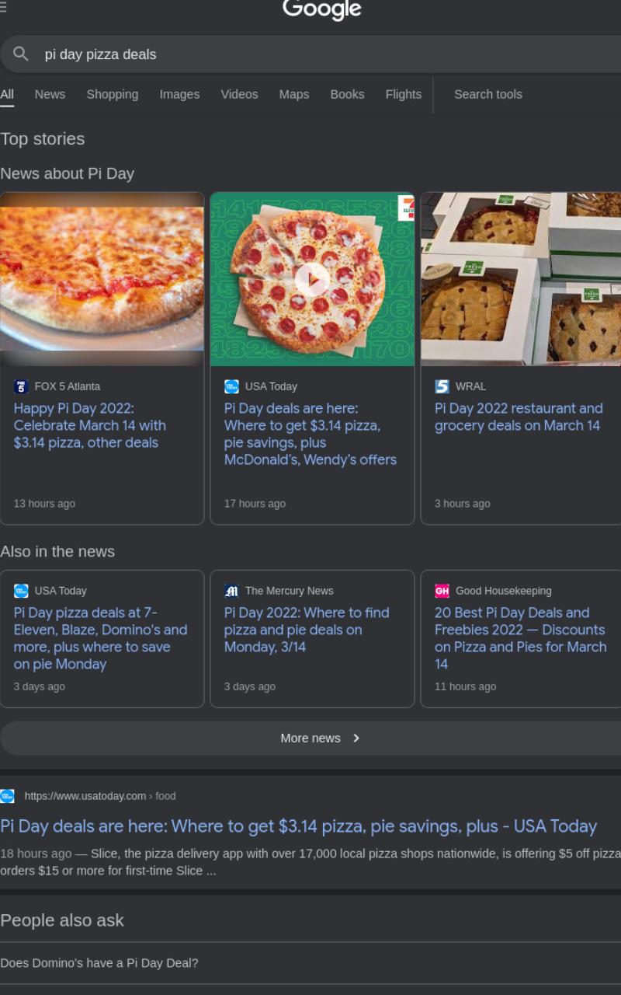Click the Slice pizza delivery app snippet text

click(310, 862)
